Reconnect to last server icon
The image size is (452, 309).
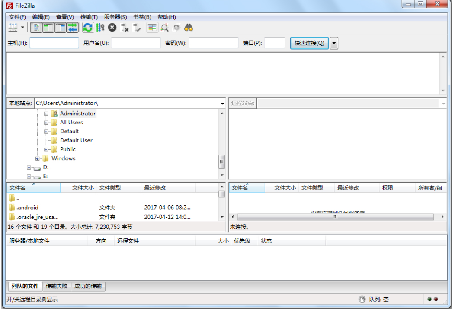coord(137,28)
